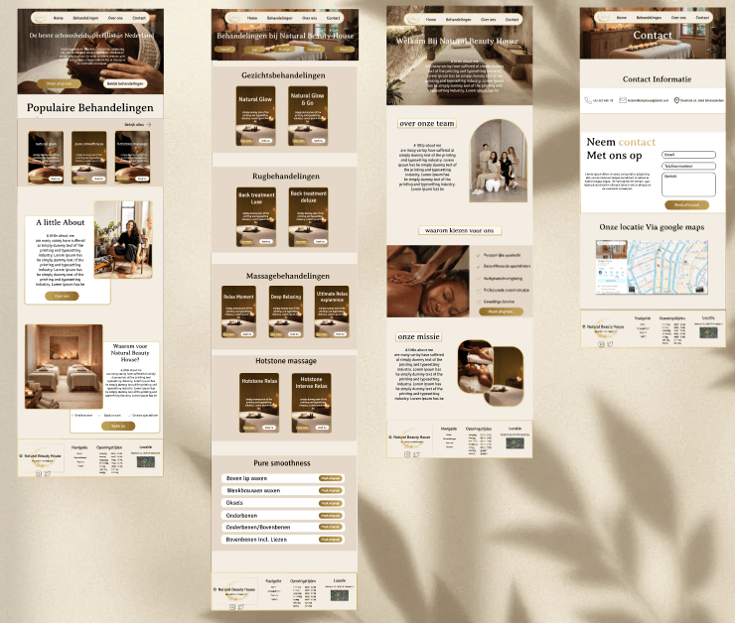Screen dimensions: 735x623
Task: Click the phone icon under Contact Informatie
Action: tap(586, 100)
